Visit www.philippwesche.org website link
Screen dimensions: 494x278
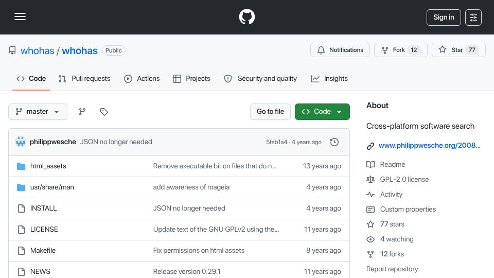(429, 145)
